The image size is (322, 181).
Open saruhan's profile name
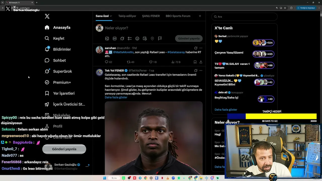click(110, 48)
